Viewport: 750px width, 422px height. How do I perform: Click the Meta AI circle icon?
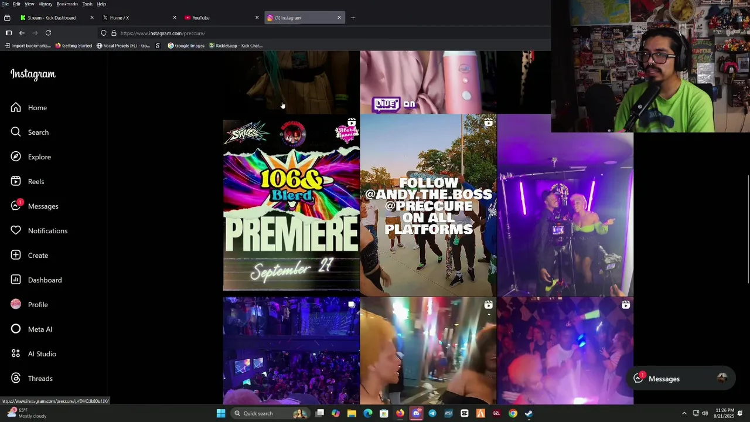click(16, 329)
